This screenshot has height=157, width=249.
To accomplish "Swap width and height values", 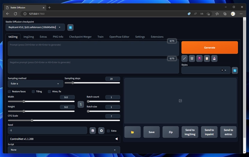I will click(81, 104).
